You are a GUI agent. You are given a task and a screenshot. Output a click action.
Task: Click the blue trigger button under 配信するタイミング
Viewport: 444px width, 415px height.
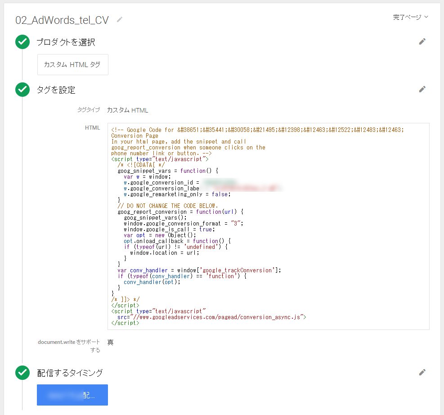tap(72, 395)
